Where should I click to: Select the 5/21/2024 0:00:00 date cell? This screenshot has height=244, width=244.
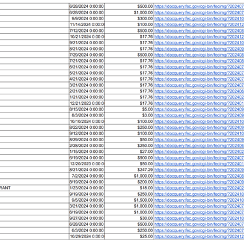pos(87,73)
